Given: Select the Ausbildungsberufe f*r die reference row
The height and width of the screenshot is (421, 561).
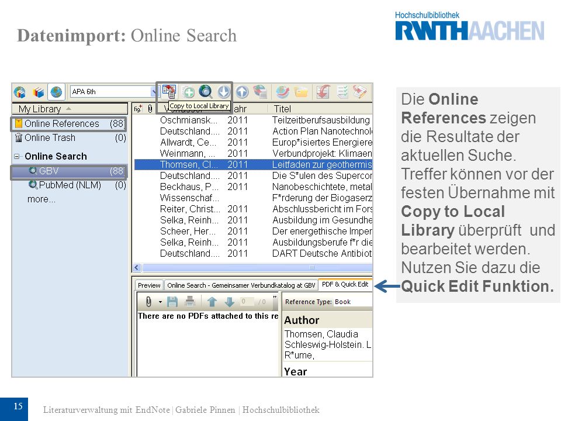Looking at the screenshot, I should tap(253, 242).
